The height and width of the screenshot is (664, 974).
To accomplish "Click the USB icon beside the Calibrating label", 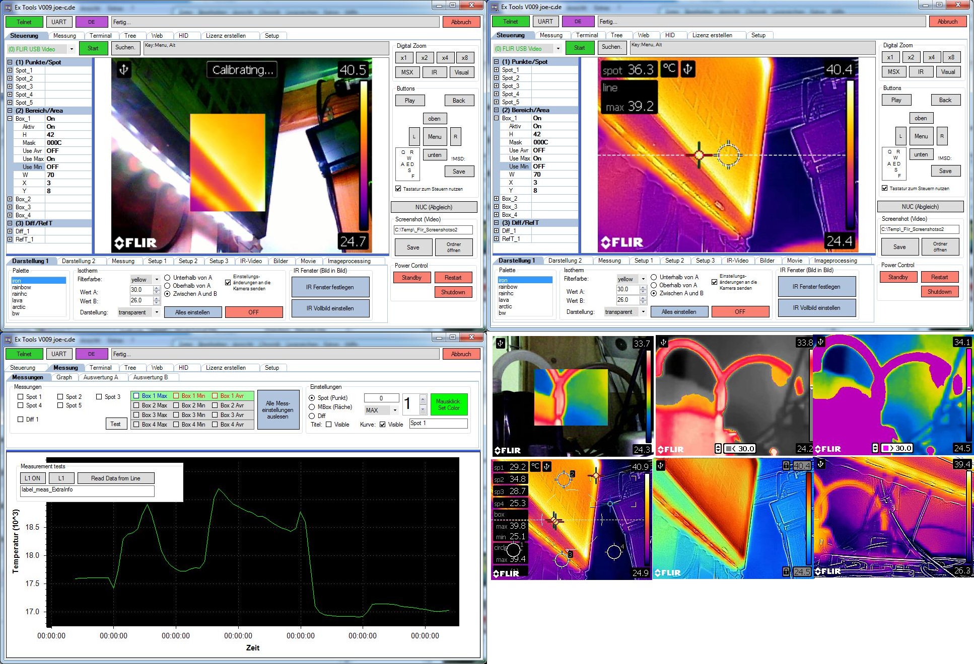I will (123, 70).
